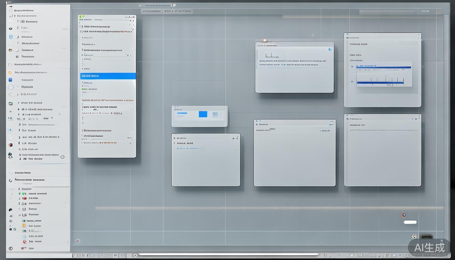Select the lower radio button beside the blue chart
This screenshot has height=260, width=455.
[352, 82]
